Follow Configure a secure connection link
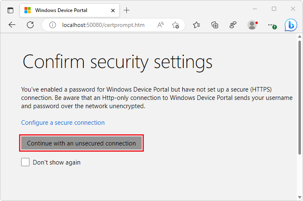 pos(63,123)
